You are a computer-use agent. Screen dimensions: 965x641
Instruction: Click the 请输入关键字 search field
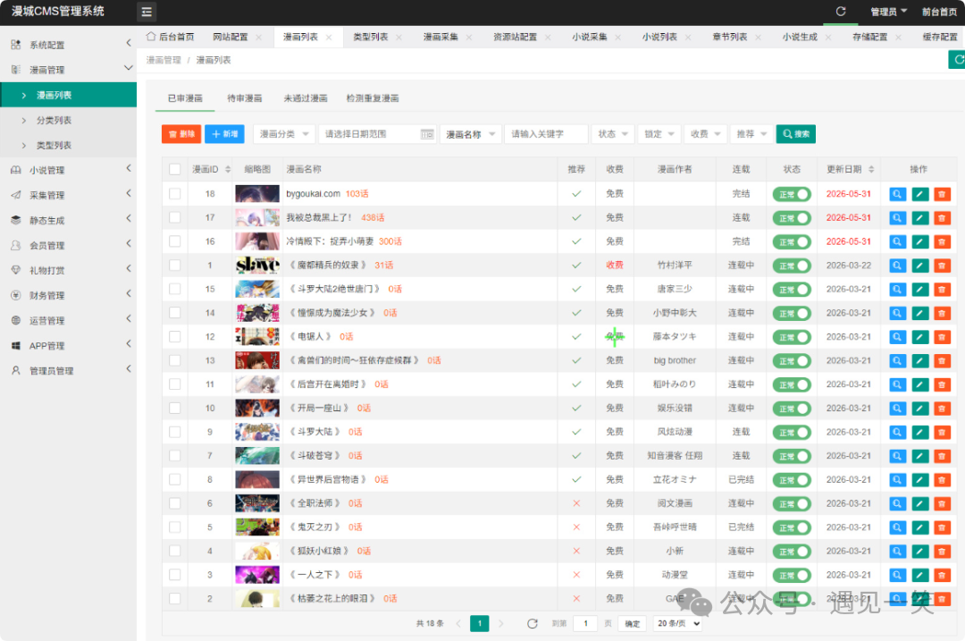point(546,134)
